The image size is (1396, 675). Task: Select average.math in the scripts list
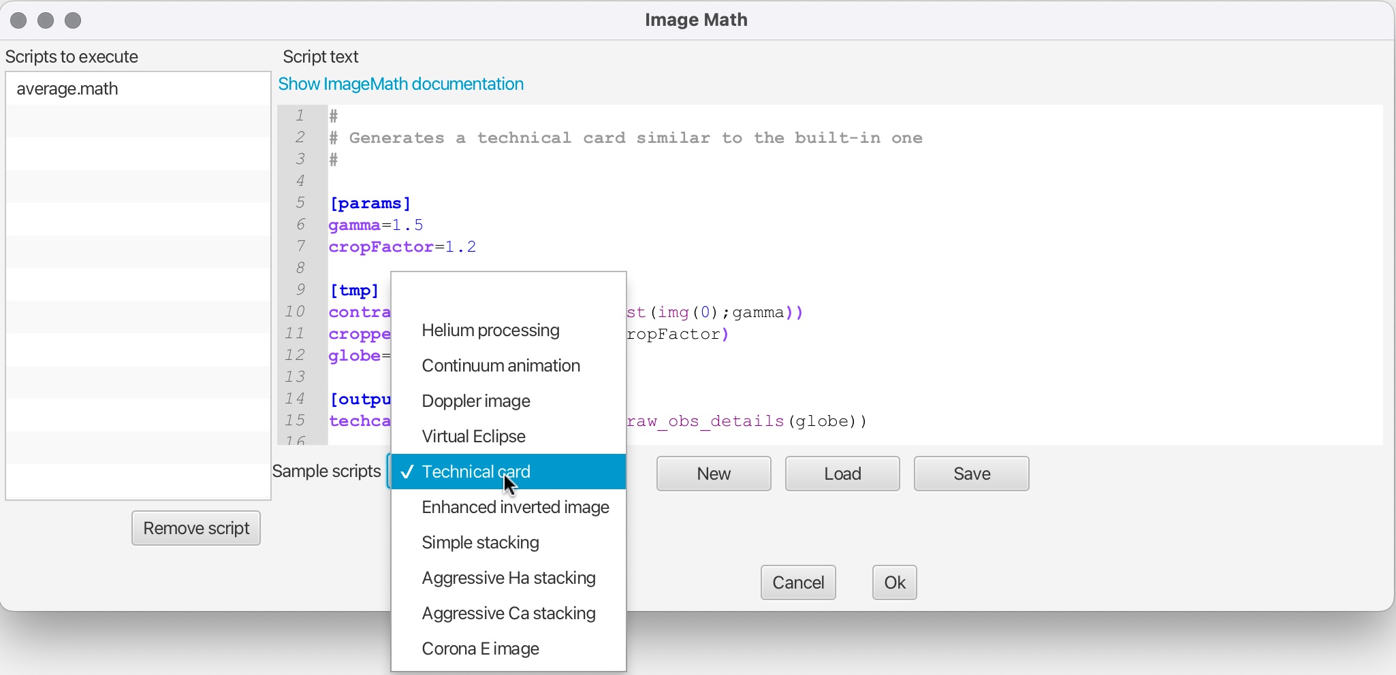138,88
